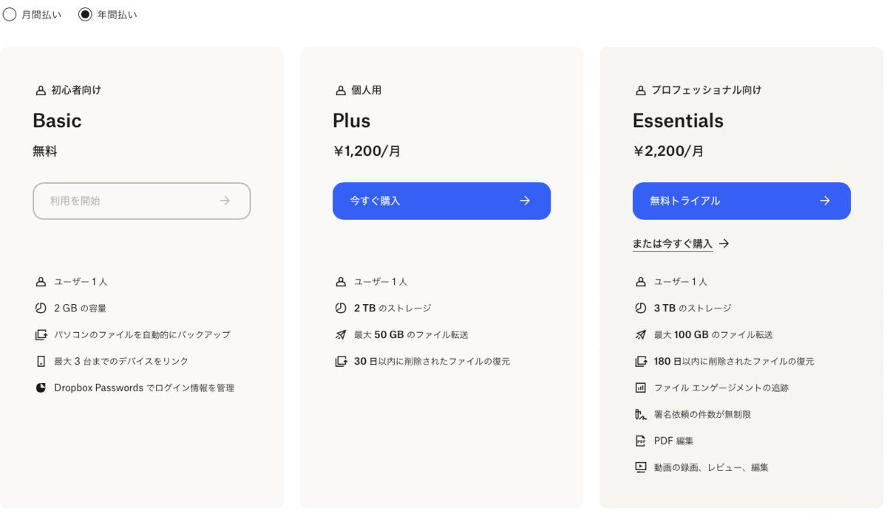This screenshot has width=887, height=513.
Task: Click 今すぐ購入 button for Plus plan
Action: click(x=441, y=201)
